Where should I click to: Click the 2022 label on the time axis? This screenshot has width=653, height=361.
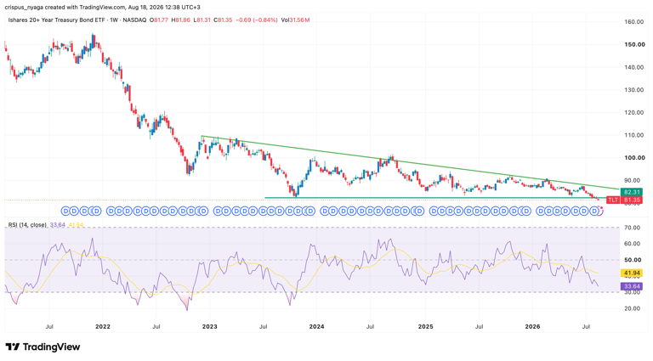pos(102,327)
